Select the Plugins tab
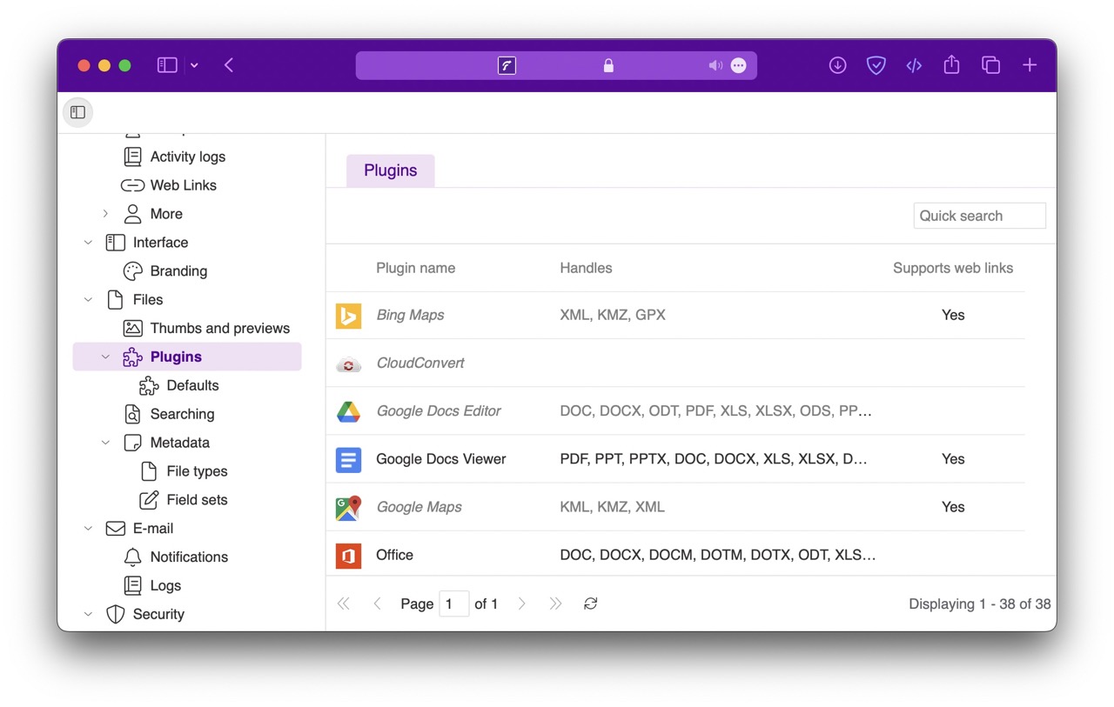 coord(390,170)
